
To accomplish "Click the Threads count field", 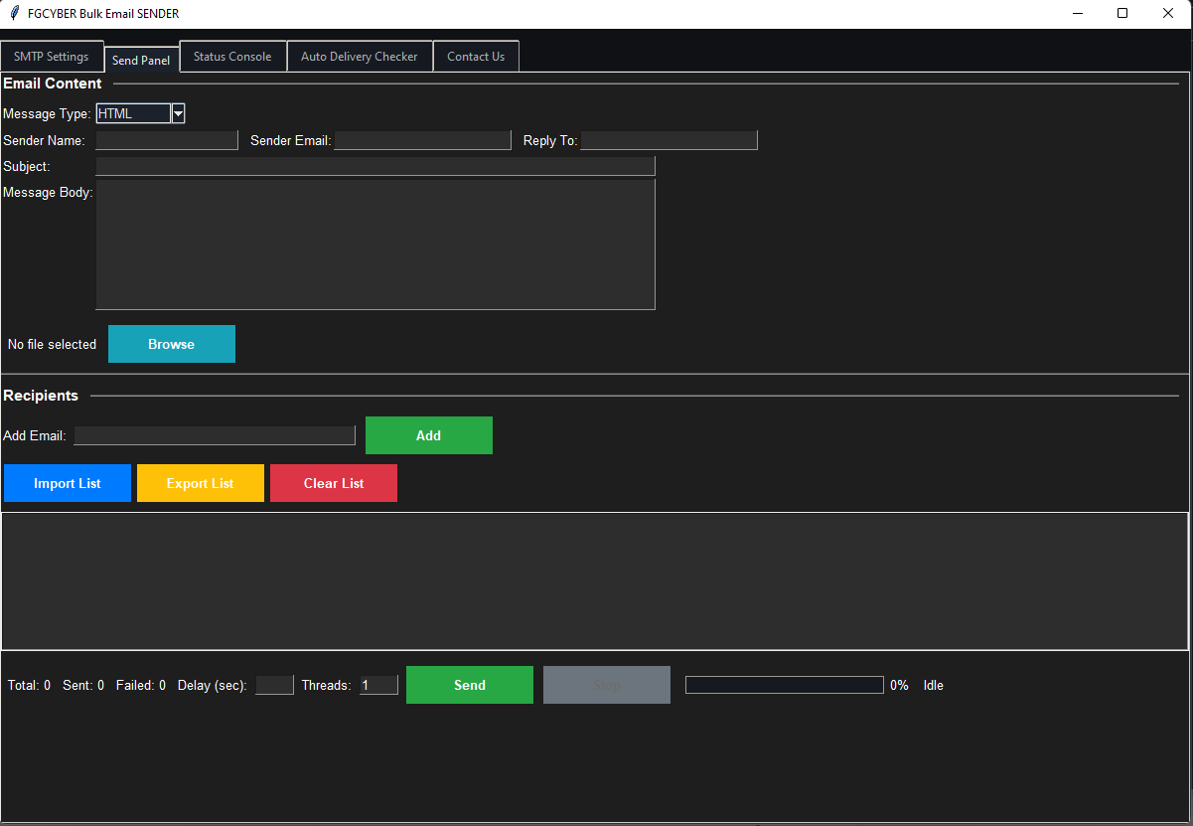I will tap(378, 685).
